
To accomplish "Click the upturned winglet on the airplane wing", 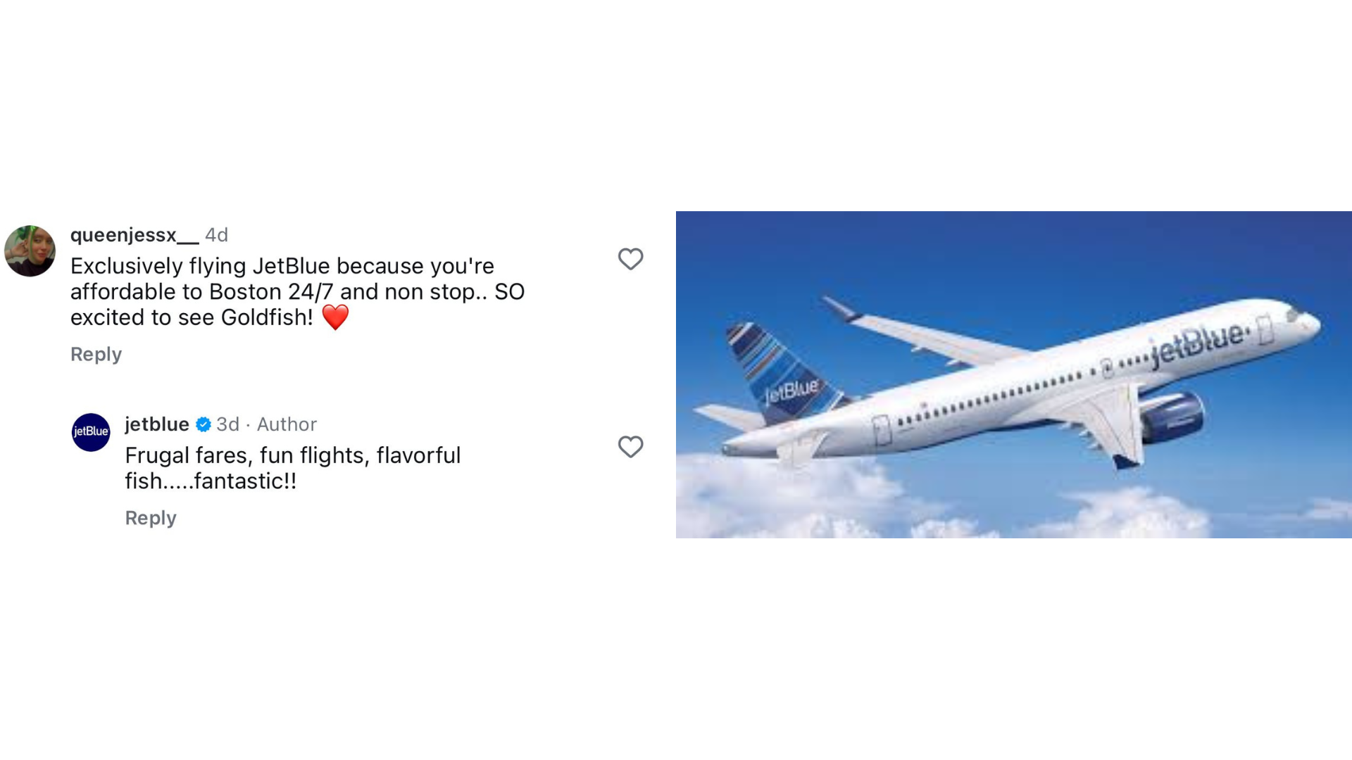I will pos(840,308).
